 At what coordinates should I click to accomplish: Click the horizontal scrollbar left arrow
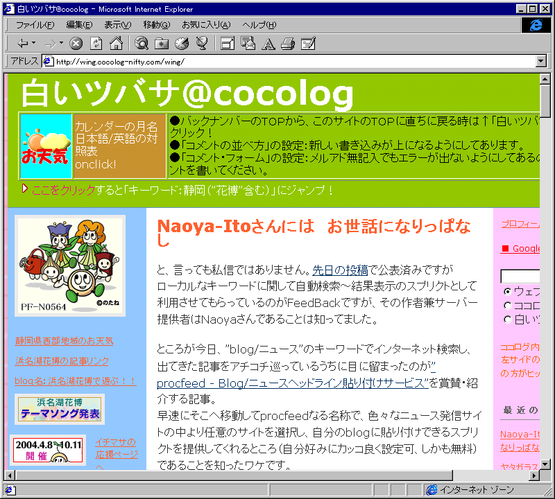tap(10, 475)
